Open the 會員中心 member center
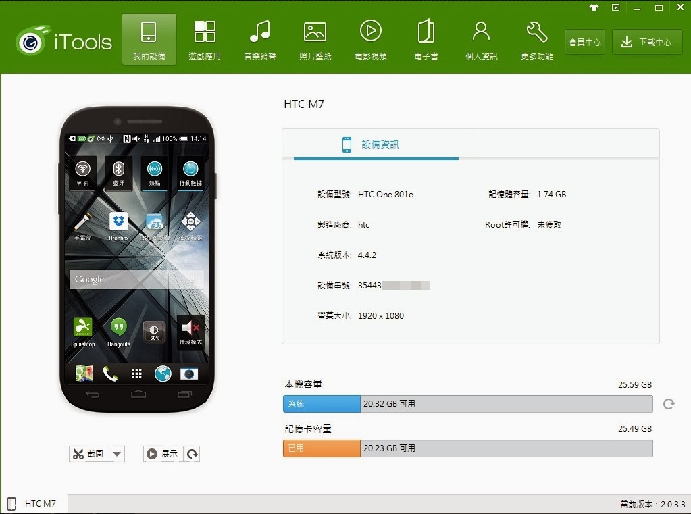The image size is (691, 514). click(x=584, y=41)
